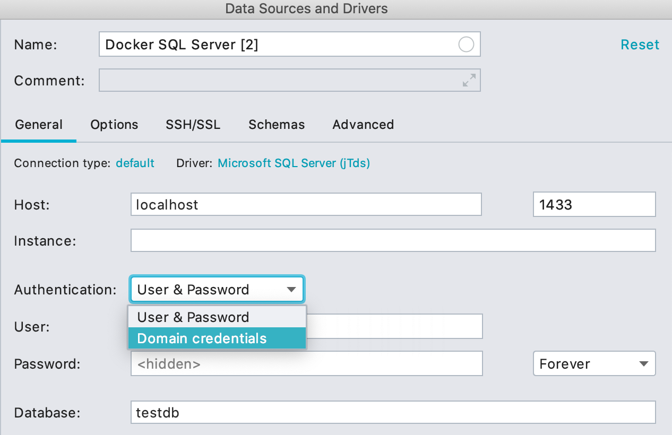Open the Advanced tab
The width and height of the screenshot is (672, 435).
[x=363, y=125]
